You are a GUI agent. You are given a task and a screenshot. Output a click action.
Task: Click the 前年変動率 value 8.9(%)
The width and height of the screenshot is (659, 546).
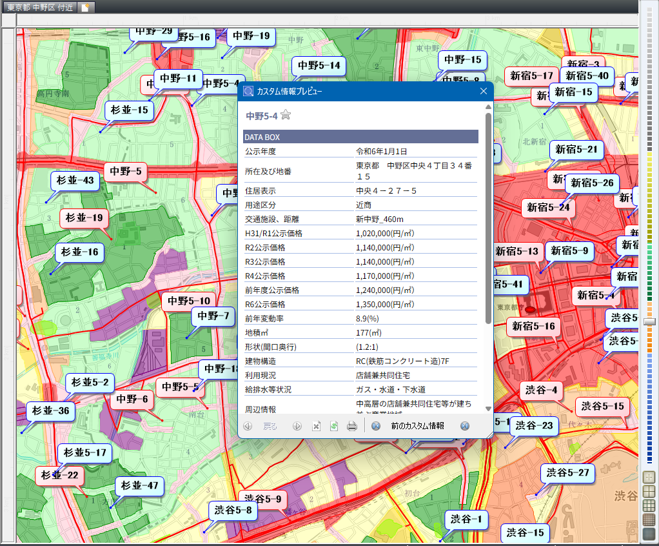coord(368,318)
